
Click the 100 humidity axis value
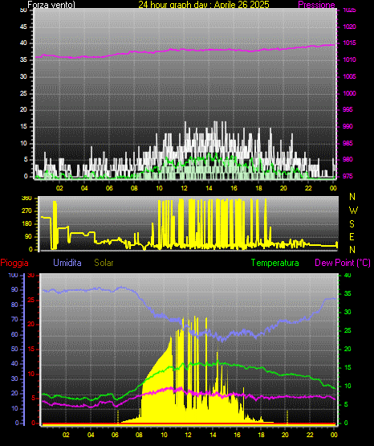point(13,276)
